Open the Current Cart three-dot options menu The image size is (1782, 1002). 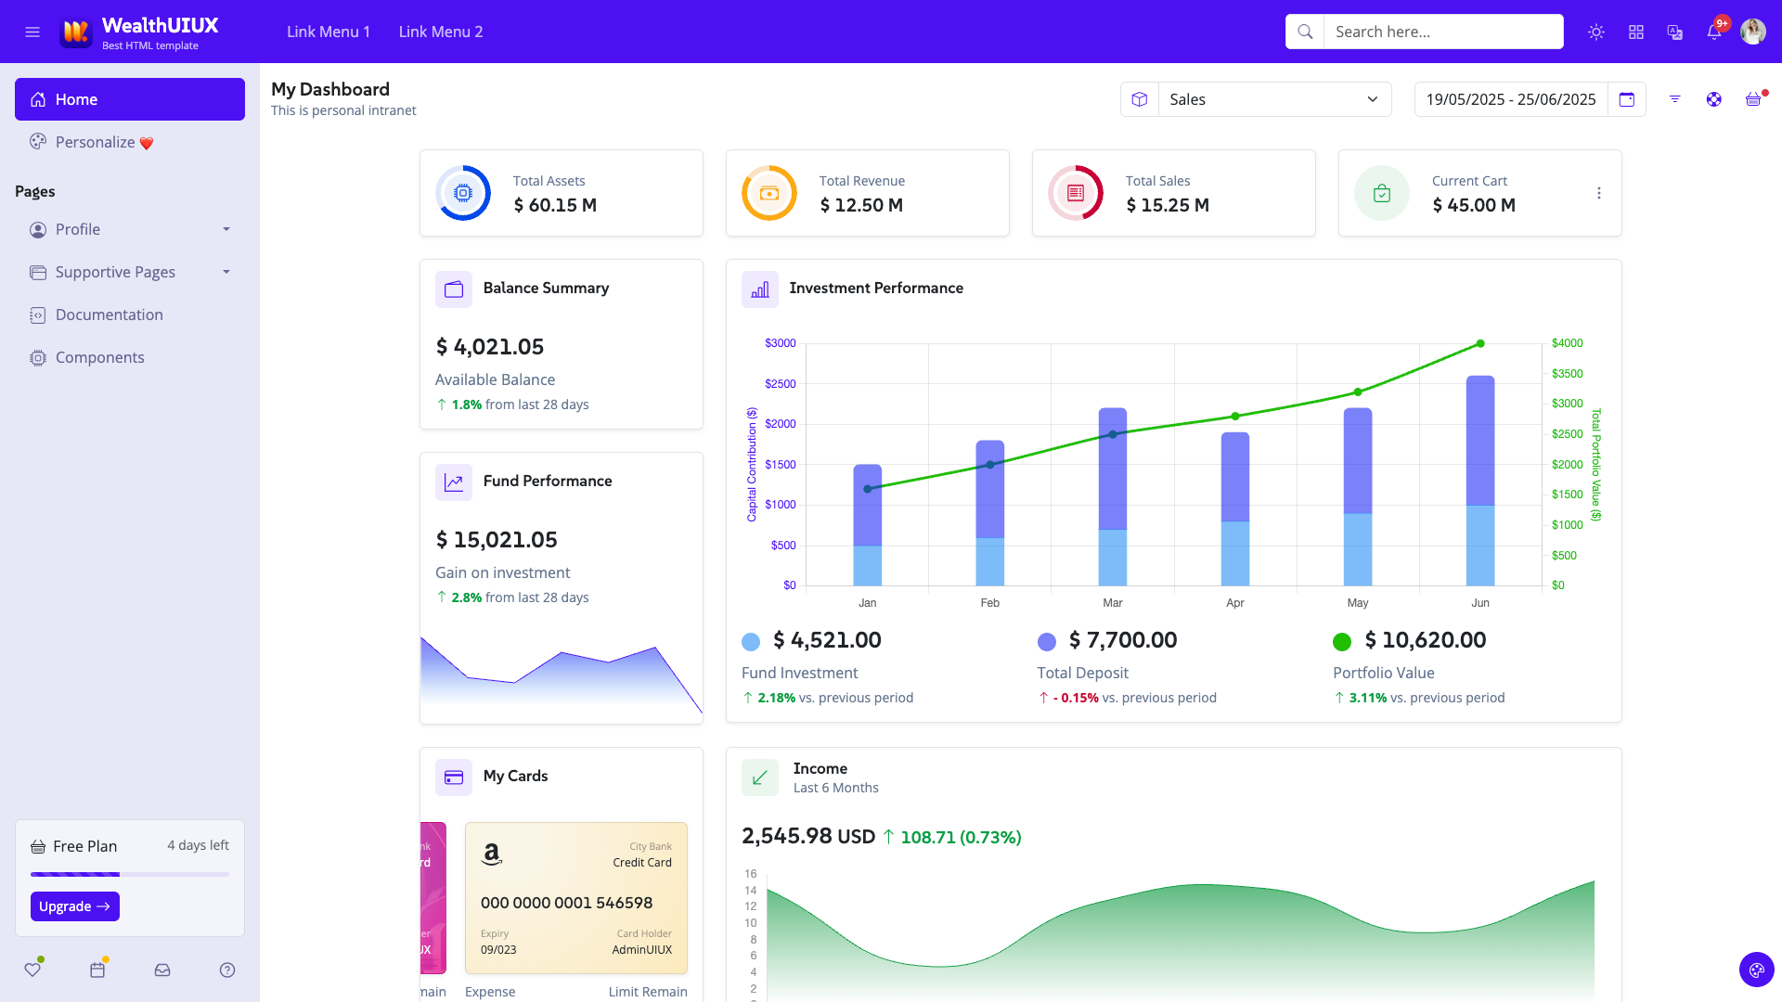1599,193
